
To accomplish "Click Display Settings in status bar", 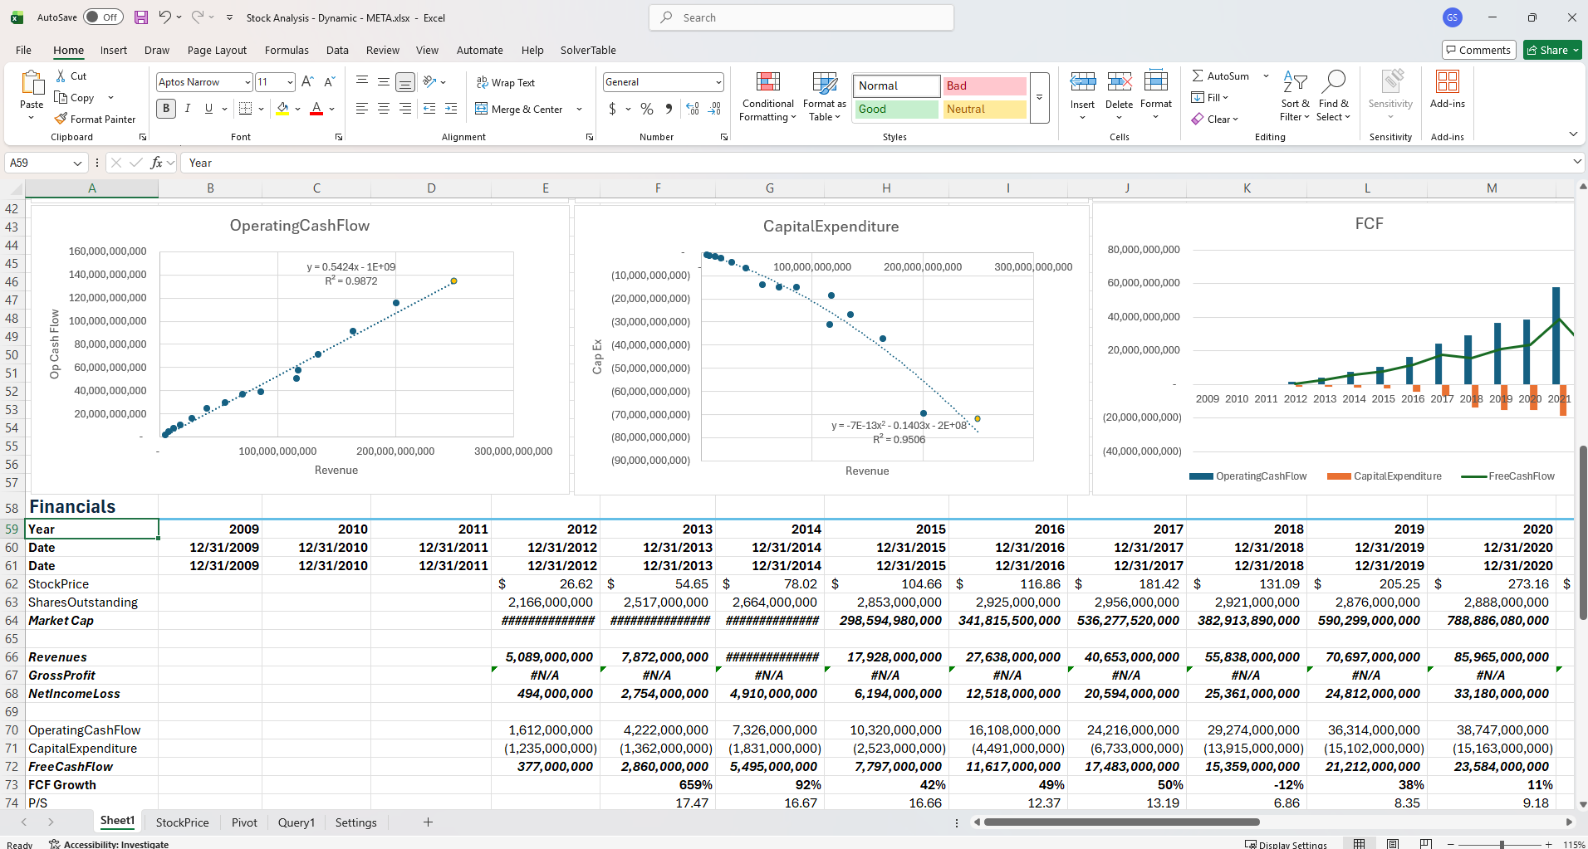I will (1286, 844).
